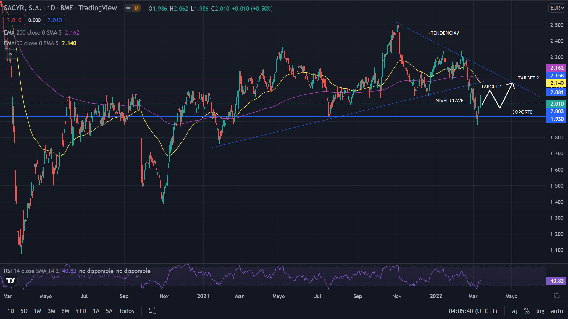Select the 6M time range
Screen dimensions: 568x319
coord(65,311)
